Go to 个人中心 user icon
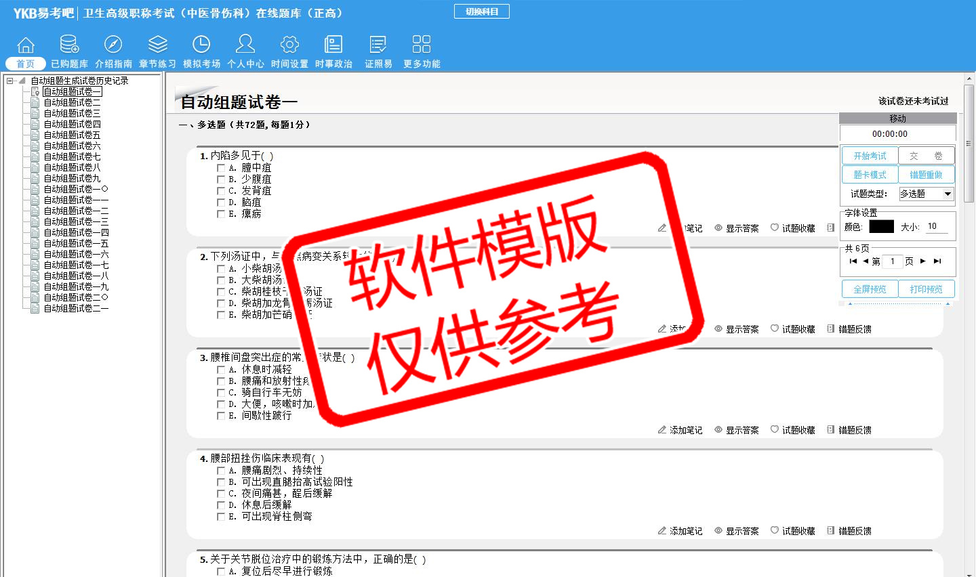The width and height of the screenshot is (976, 577). coord(245,45)
